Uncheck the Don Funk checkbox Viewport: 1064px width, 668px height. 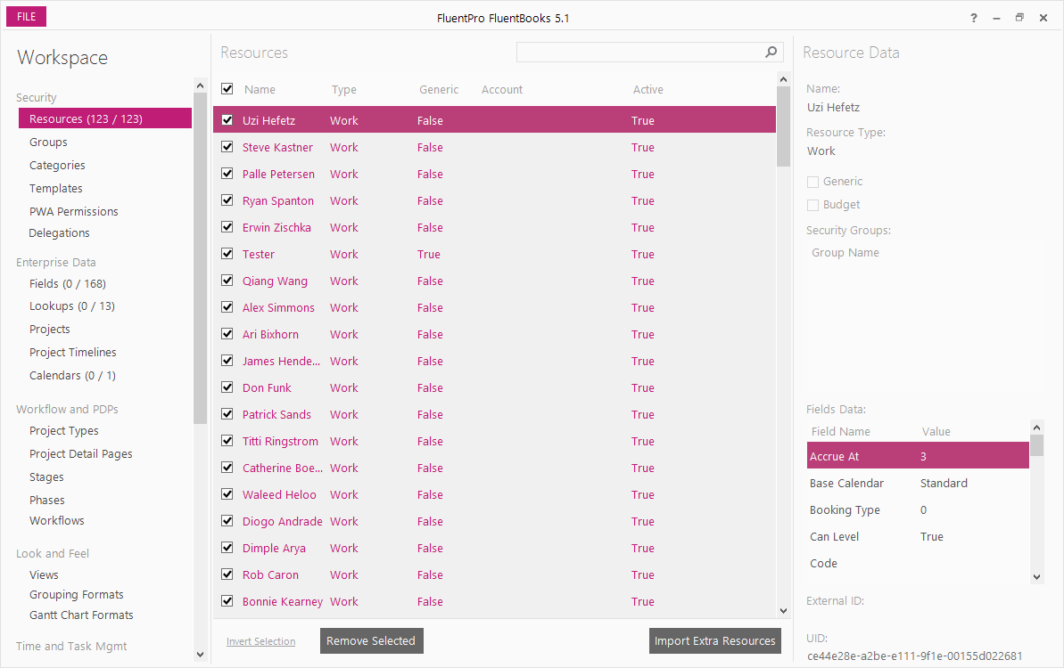pos(227,387)
